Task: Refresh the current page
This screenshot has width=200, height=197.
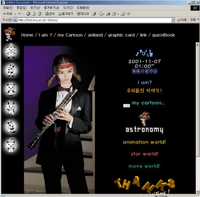Action: 34,14
